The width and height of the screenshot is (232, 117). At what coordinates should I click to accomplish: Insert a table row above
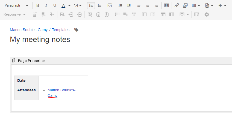35,14
